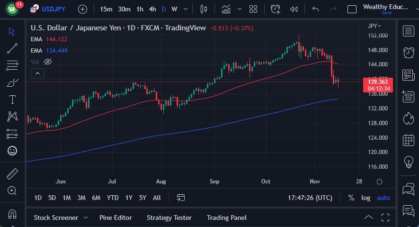419x227 pixels.
Task: Select the text annotation tool
Action: [12, 100]
